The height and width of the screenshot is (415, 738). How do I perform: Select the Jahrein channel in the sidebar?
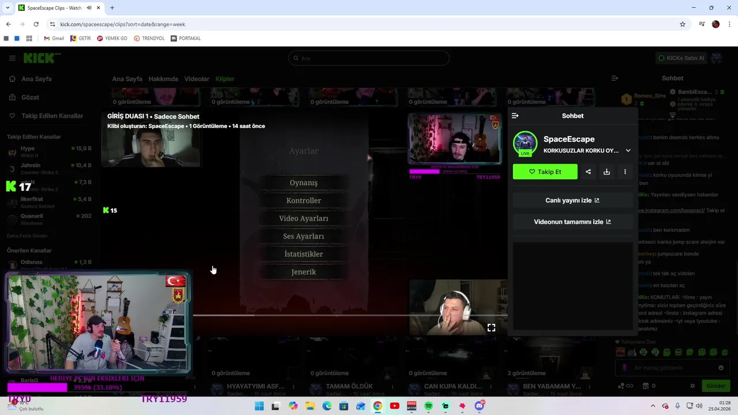pos(49,168)
